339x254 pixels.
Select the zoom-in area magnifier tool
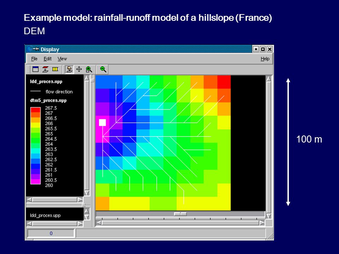pyautogui.click(x=89, y=69)
